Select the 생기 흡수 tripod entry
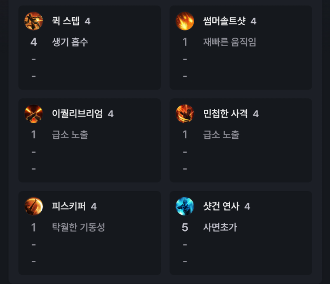The height and width of the screenshot is (284, 330). pos(70,42)
